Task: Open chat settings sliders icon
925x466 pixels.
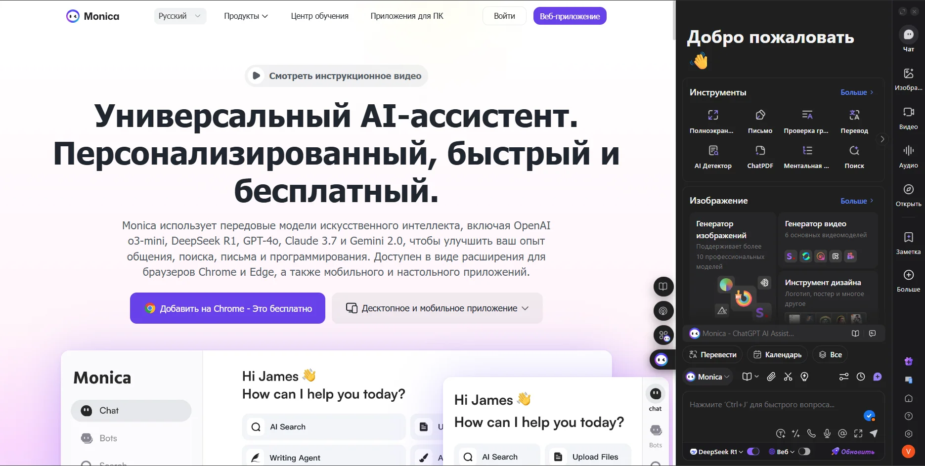Action: pyautogui.click(x=844, y=377)
